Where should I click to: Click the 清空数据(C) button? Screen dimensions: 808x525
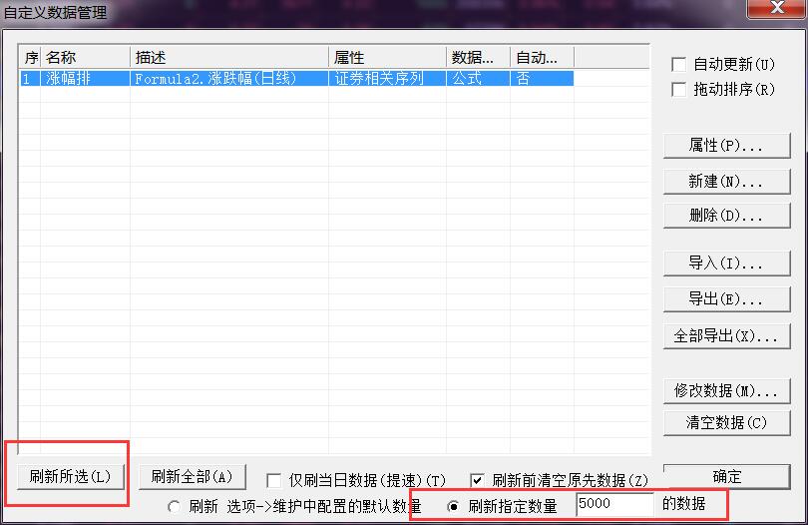pyautogui.click(x=726, y=423)
